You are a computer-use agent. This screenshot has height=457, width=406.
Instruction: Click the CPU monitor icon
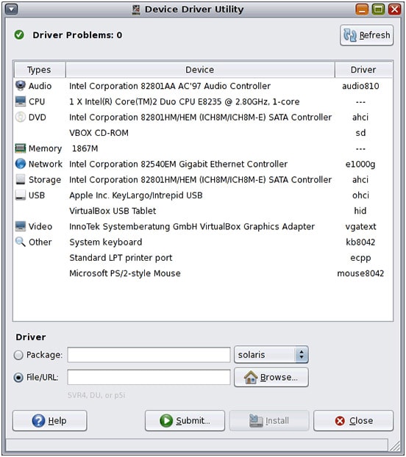point(21,101)
